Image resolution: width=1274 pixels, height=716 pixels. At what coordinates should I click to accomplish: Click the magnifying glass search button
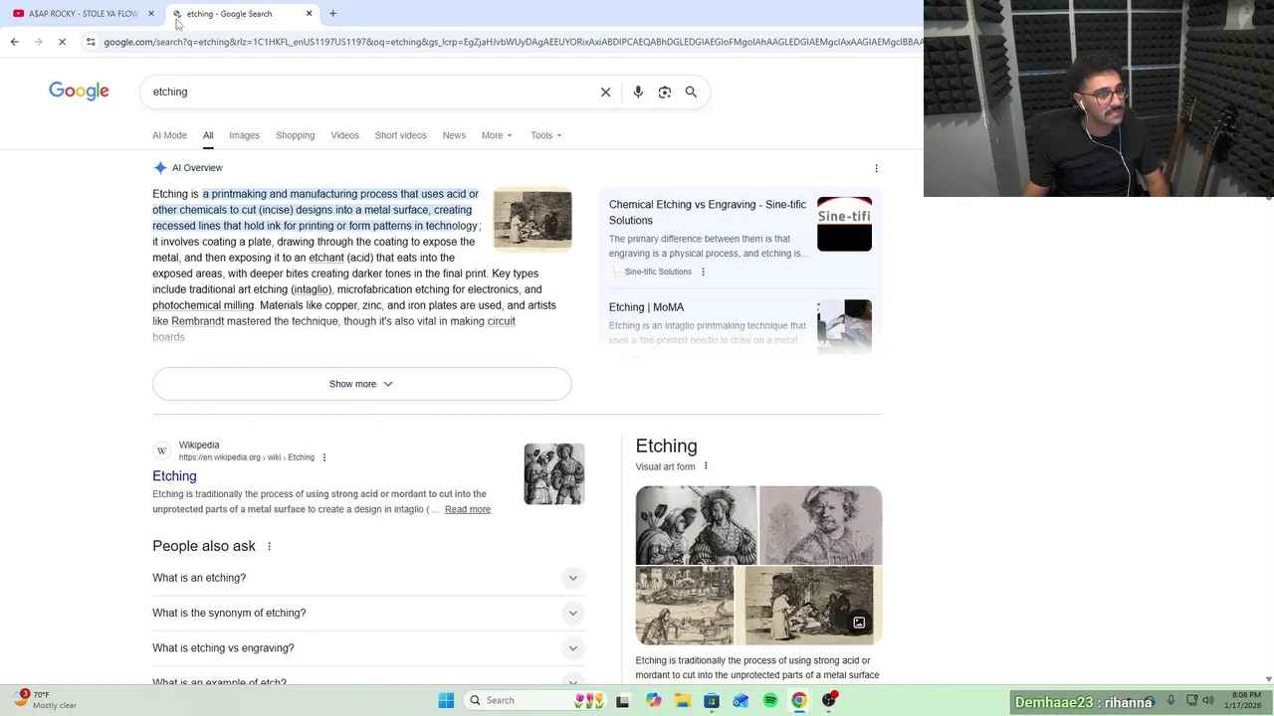click(x=691, y=91)
